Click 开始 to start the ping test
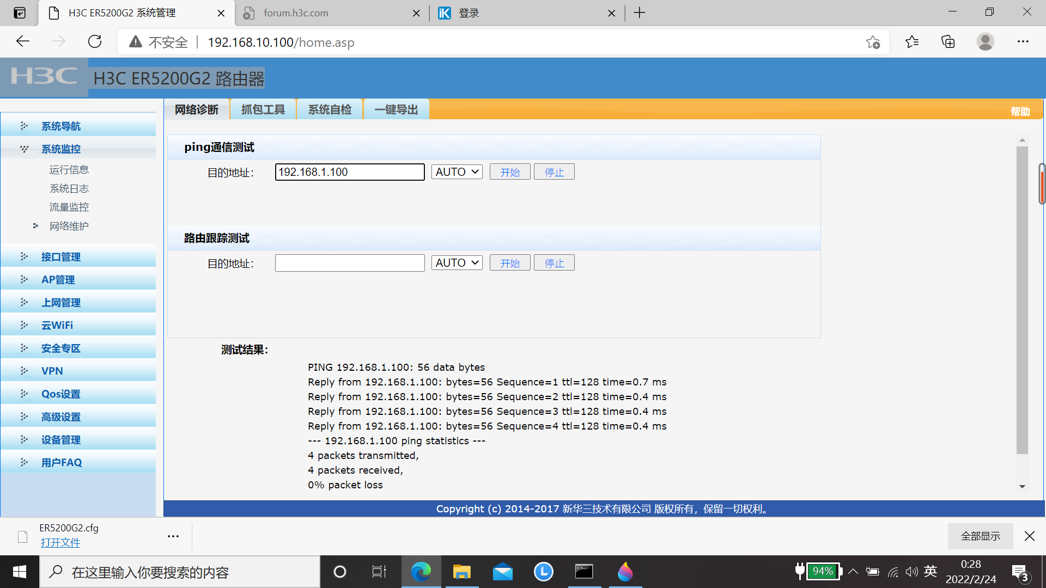This screenshot has height=588, width=1046. click(509, 172)
